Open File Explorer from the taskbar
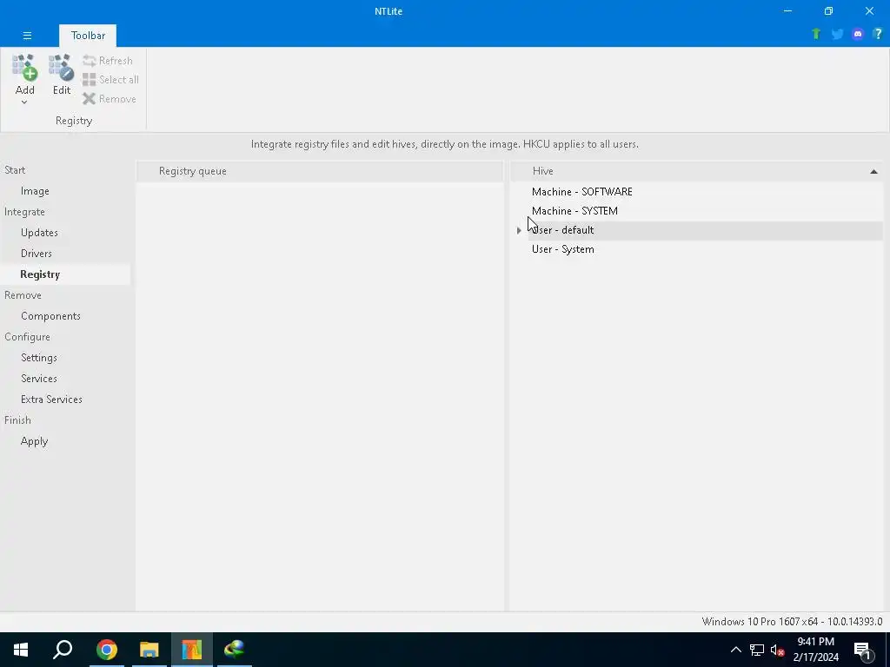 coord(149,650)
